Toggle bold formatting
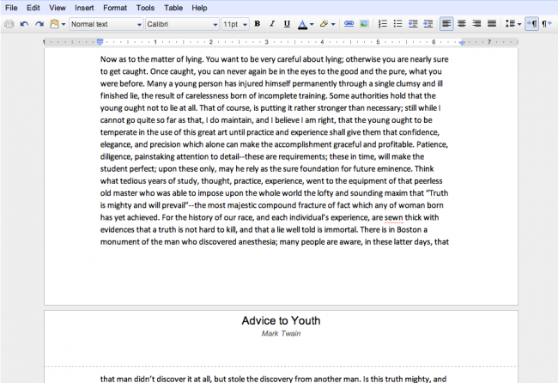This screenshot has height=383, width=558. click(257, 24)
